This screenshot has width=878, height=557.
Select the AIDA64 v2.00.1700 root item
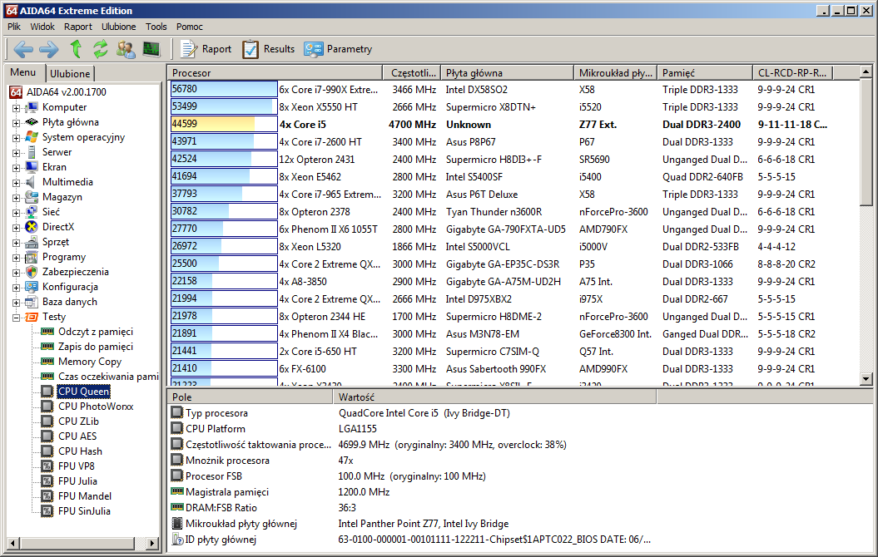(x=66, y=91)
